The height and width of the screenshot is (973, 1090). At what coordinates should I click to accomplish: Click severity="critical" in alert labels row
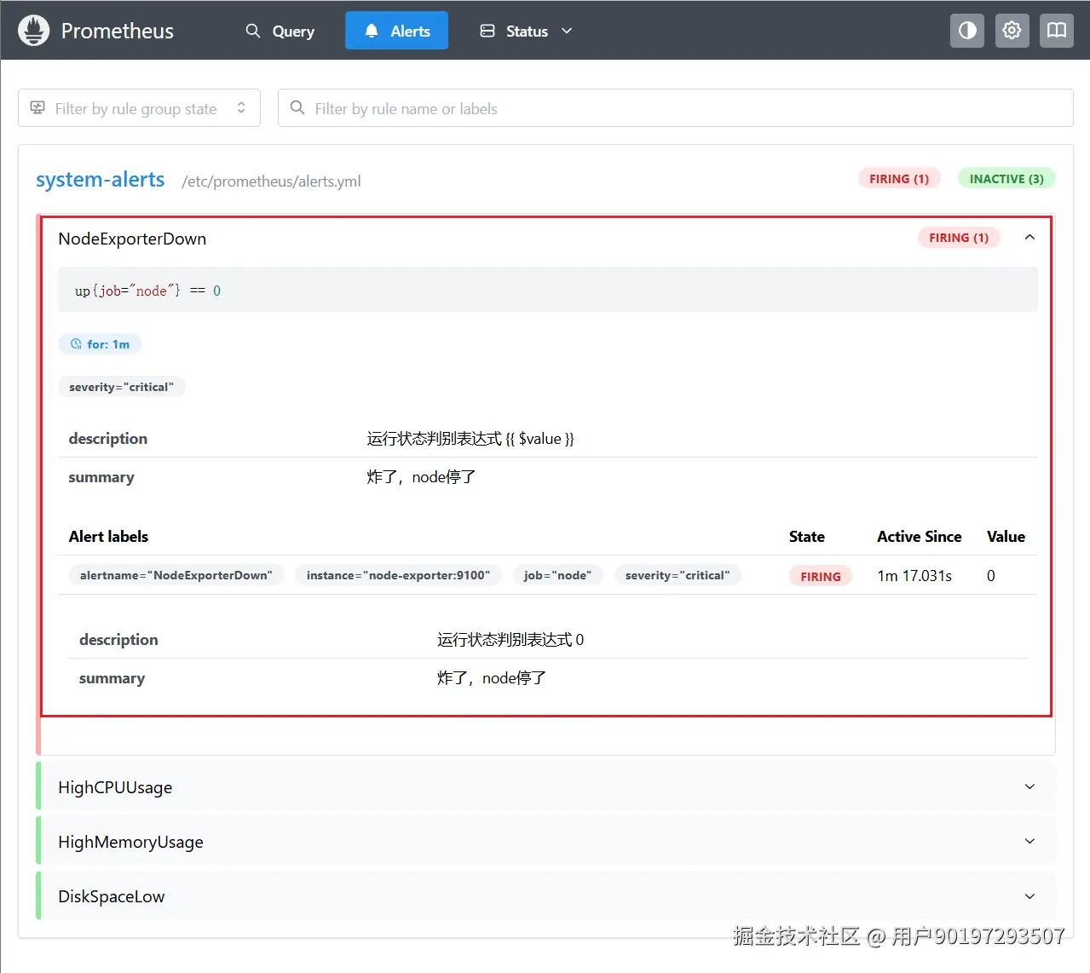(x=678, y=575)
